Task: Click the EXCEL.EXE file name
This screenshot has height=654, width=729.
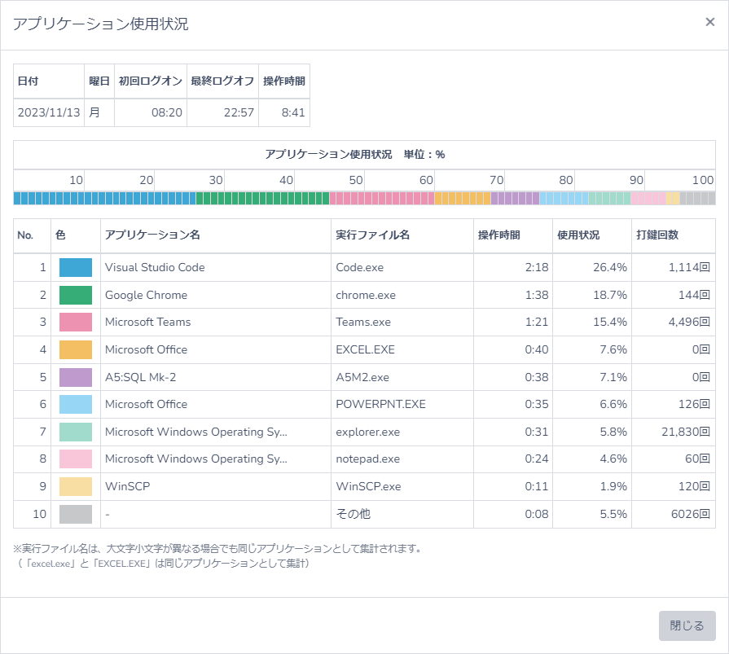Action: tap(366, 349)
